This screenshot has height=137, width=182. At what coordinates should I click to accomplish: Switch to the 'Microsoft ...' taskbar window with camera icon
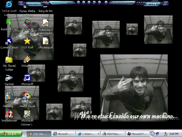(x=63, y=134)
